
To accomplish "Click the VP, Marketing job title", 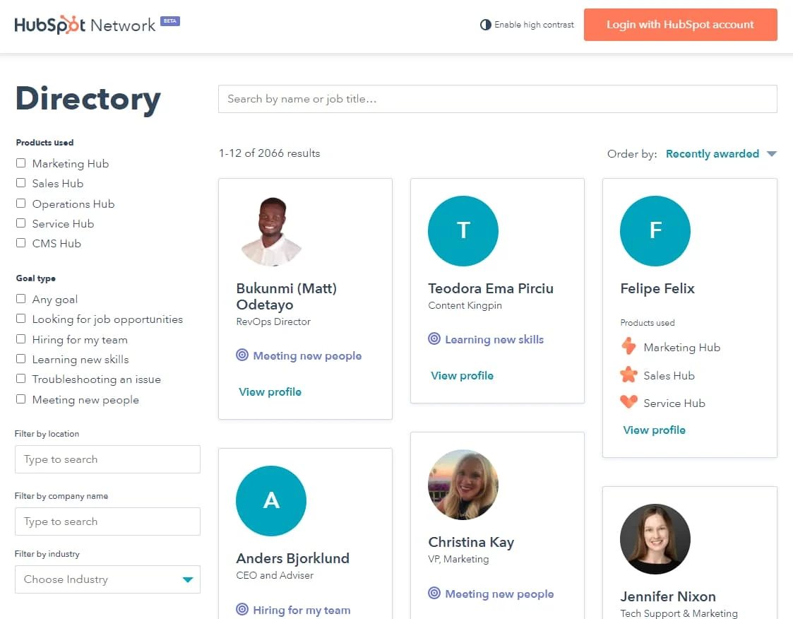I will pos(458,559).
